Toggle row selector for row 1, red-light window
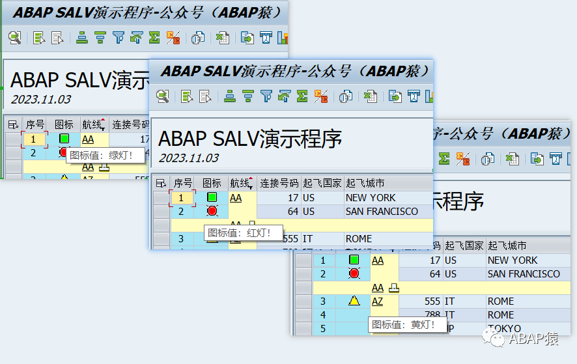Viewport: 577px width, 364px height. (x=161, y=198)
